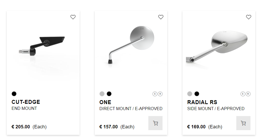Open the CUT-EDGE product title link
Screen dimensions: 261x138
(26, 102)
